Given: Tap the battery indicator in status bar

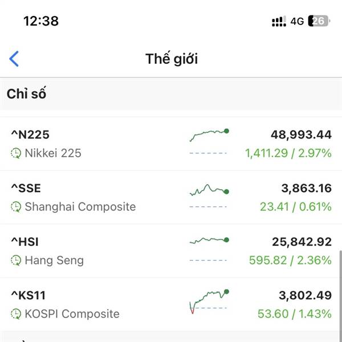Looking at the screenshot, I should point(319,21).
